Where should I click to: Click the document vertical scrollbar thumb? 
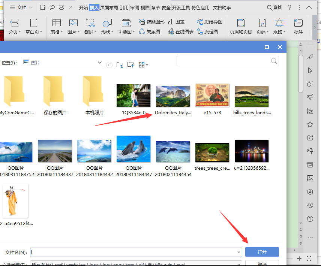click(x=300, y=74)
